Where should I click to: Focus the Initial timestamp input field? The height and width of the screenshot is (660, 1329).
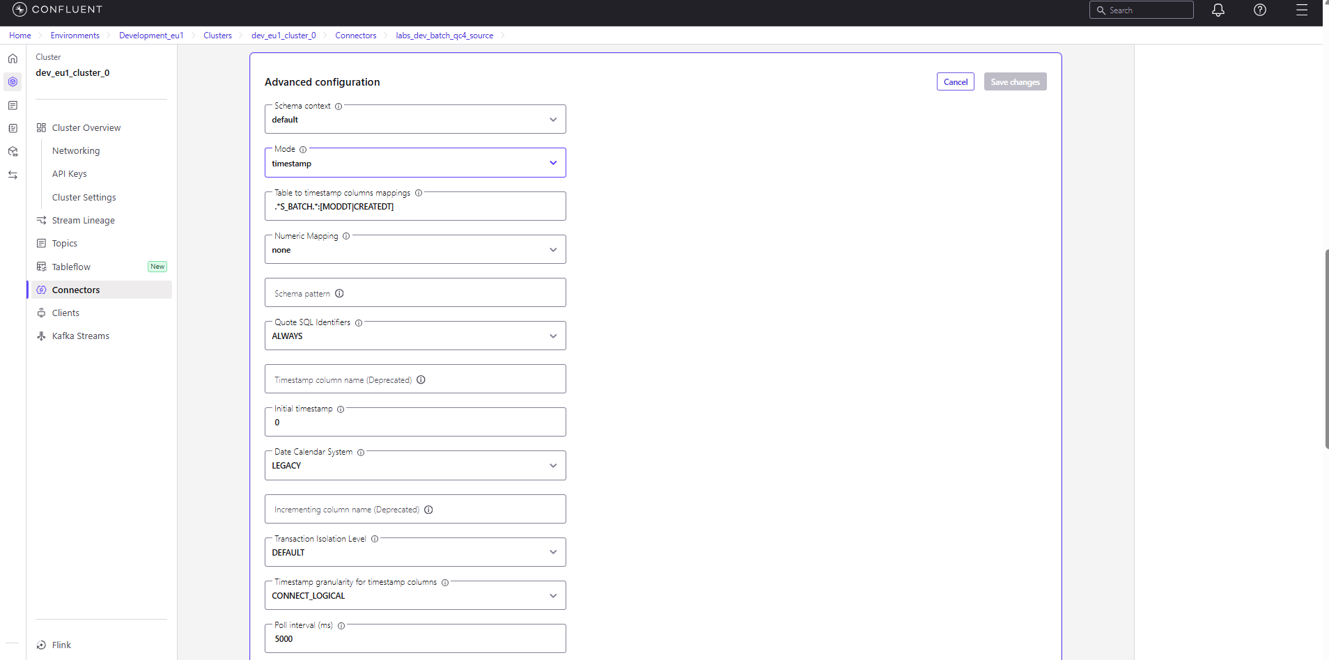pos(415,422)
